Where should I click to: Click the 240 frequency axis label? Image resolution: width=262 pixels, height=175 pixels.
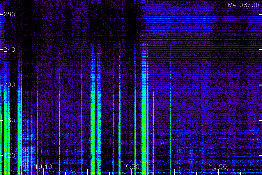pyautogui.click(x=9, y=50)
